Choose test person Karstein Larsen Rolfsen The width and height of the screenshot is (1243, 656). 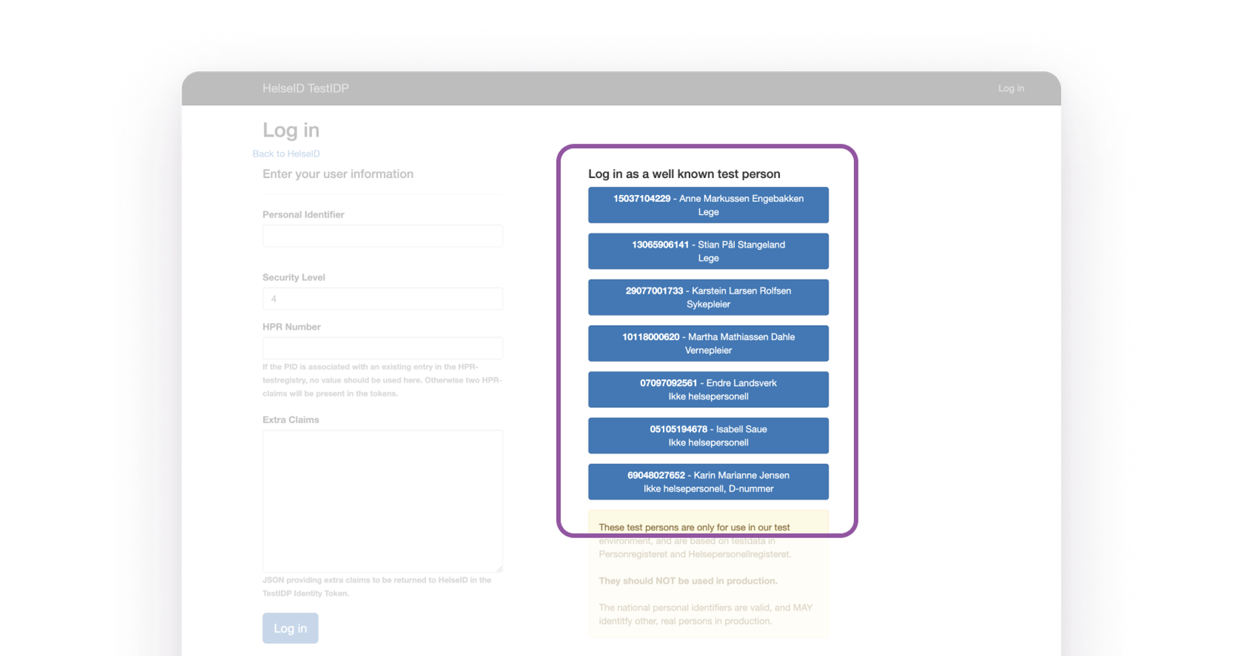point(708,297)
